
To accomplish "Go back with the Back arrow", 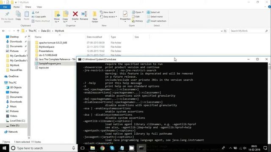I will (x=3, y=31).
